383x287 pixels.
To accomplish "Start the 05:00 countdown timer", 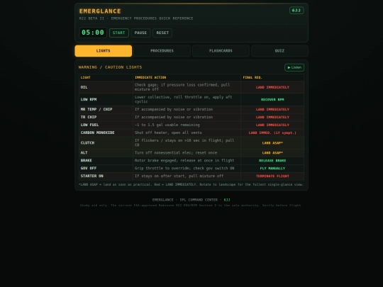I will tap(119, 33).
